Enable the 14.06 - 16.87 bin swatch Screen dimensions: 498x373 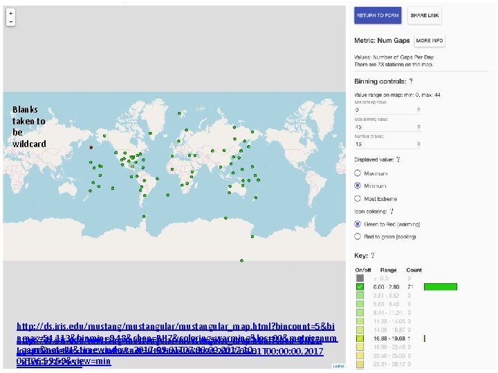(x=360, y=330)
